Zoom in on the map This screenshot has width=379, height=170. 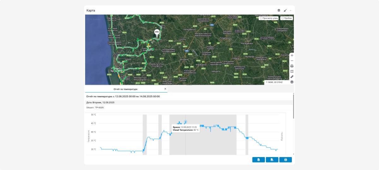(292, 55)
